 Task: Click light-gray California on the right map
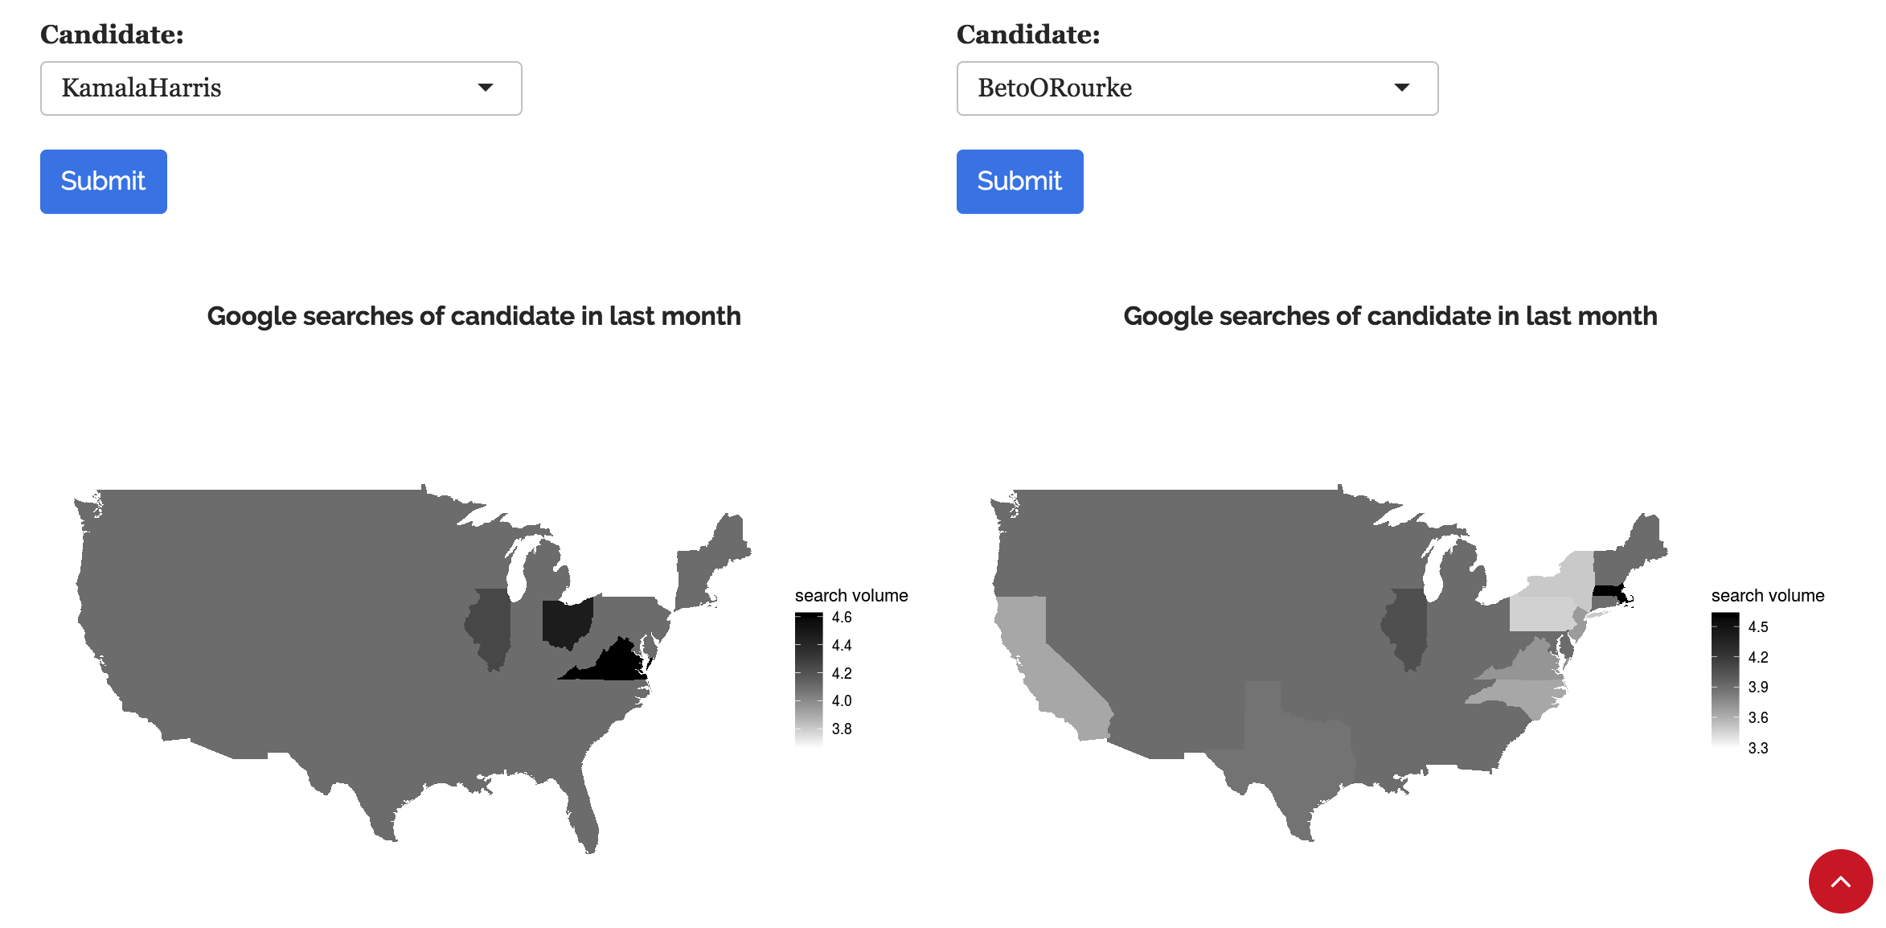(x=1045, y=675)
